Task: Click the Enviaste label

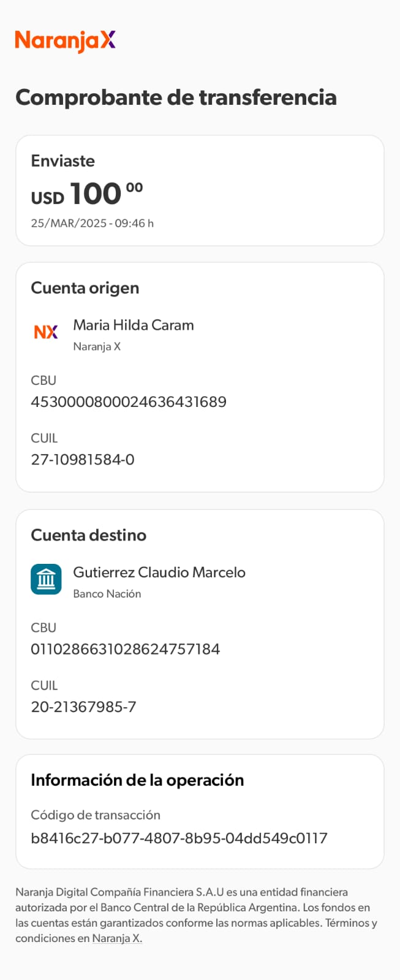Action: coord(62,161)
